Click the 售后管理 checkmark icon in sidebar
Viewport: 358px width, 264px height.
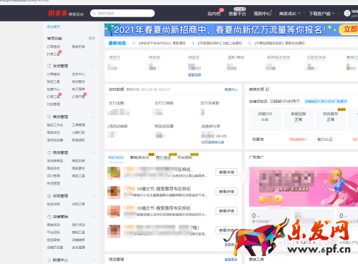pyautogui.click(x=49, y=117)
